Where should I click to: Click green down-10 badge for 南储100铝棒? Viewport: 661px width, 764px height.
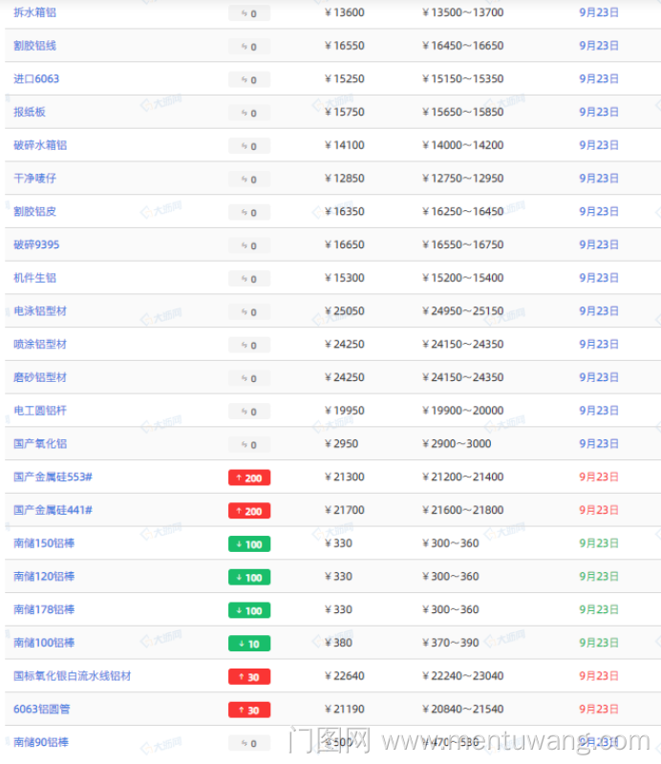pos(249,644)
